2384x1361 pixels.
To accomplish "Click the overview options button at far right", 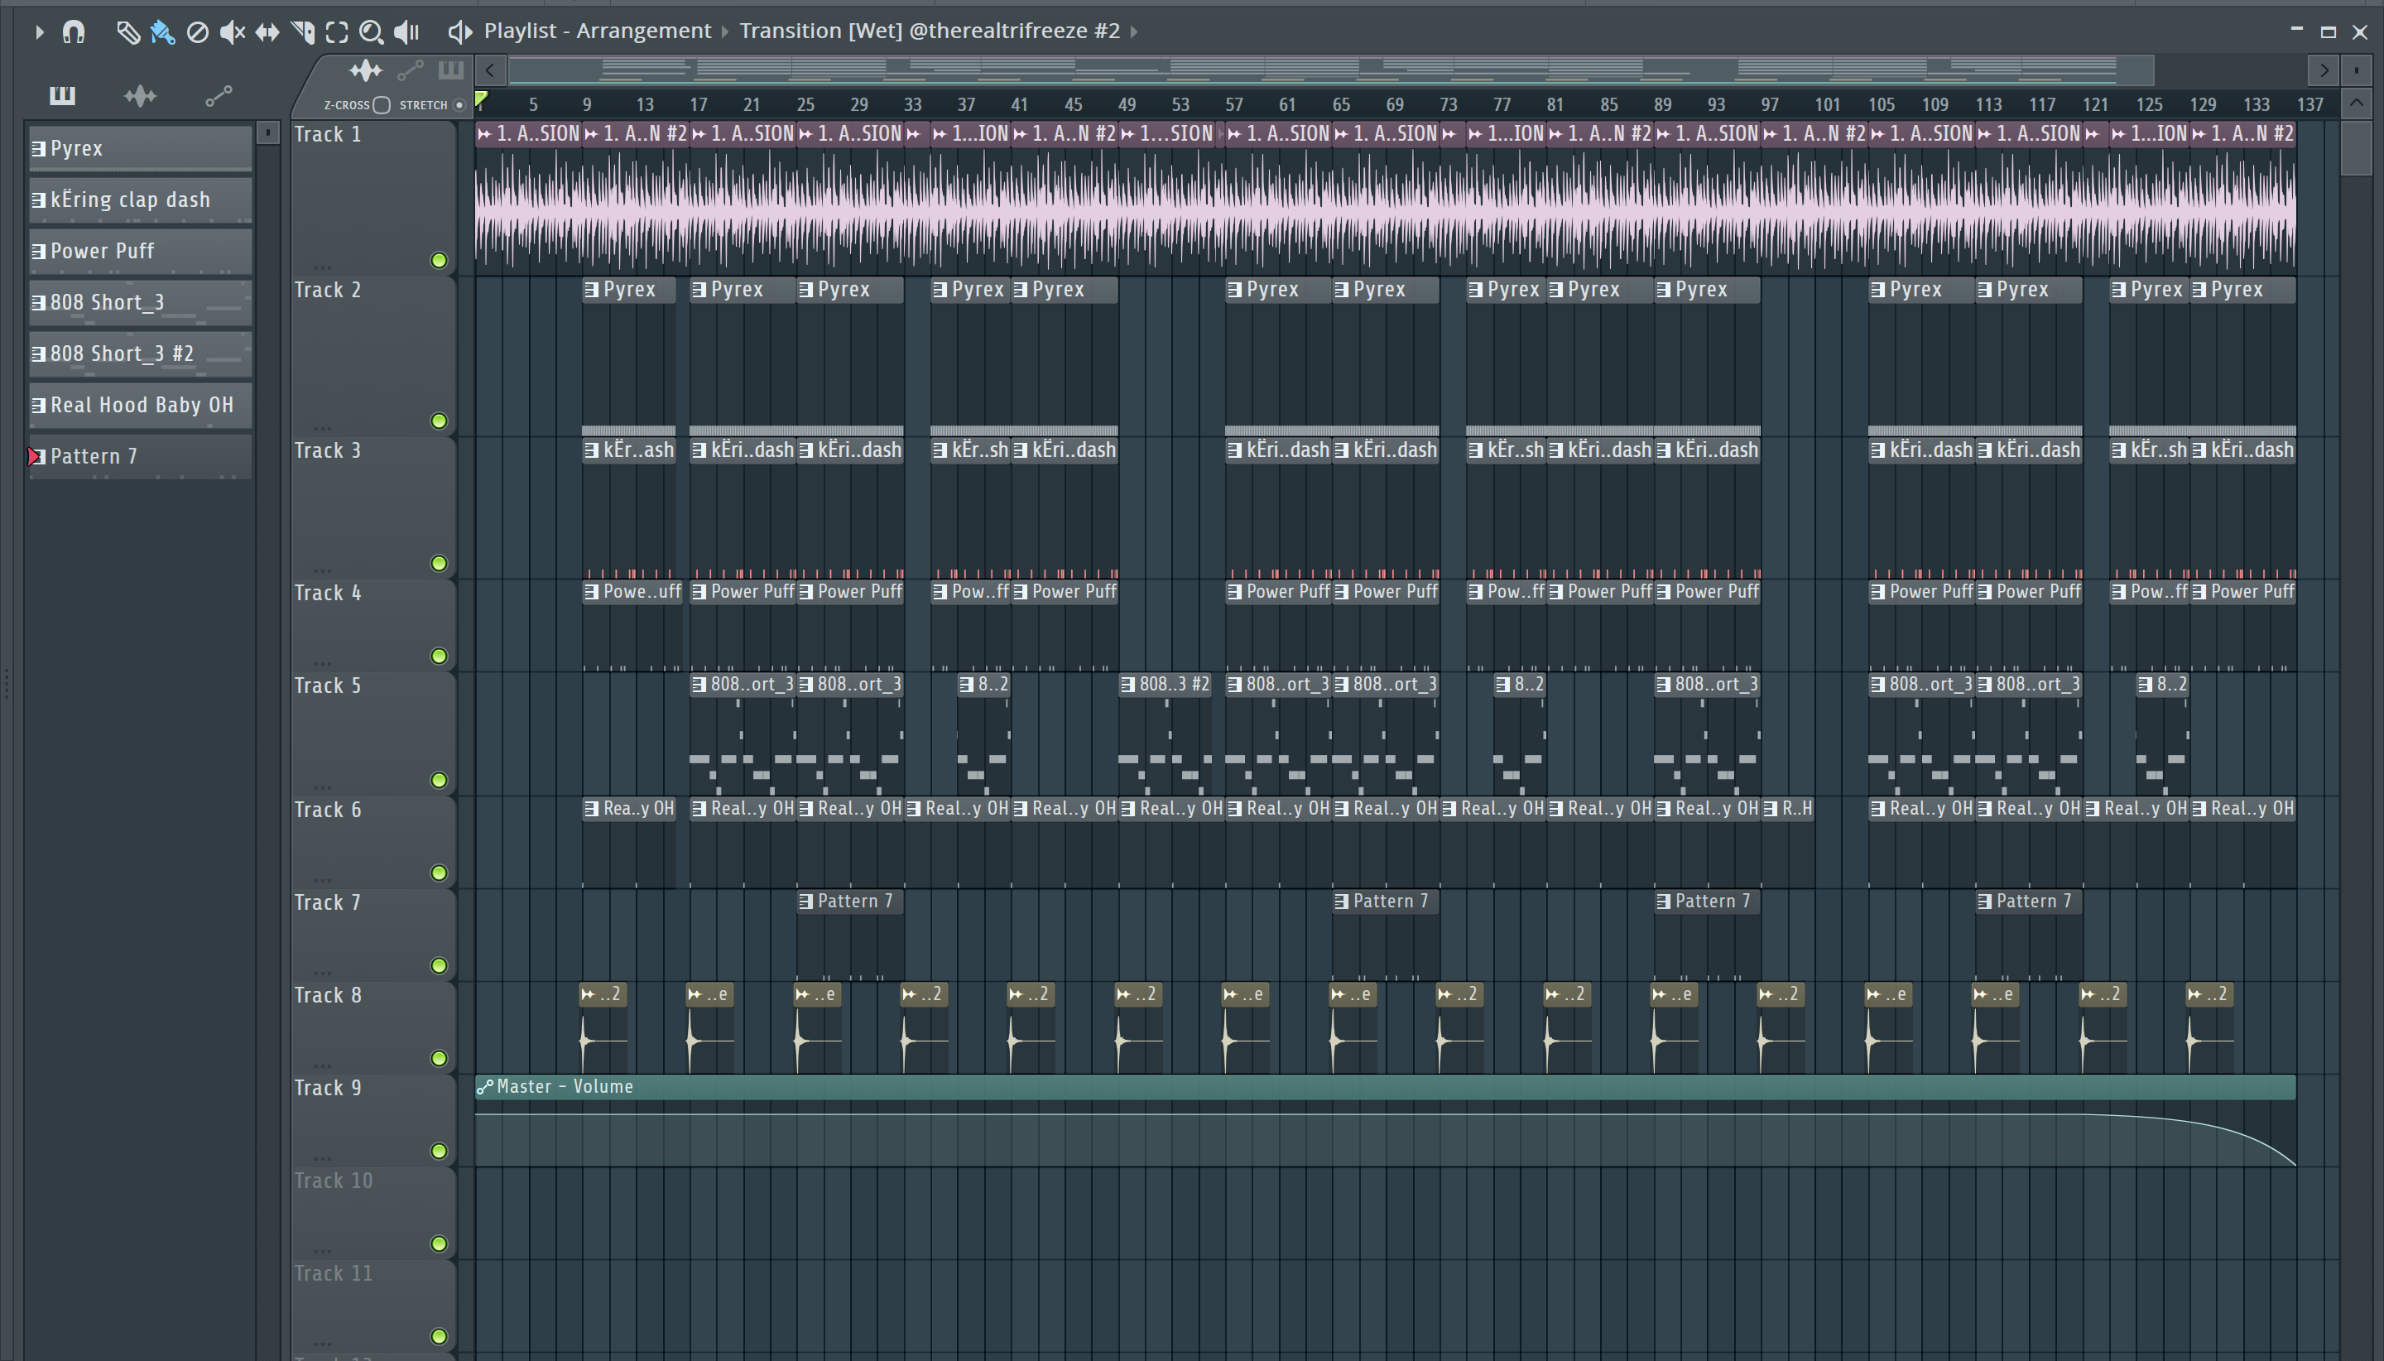I will [x=2356, y=70].
